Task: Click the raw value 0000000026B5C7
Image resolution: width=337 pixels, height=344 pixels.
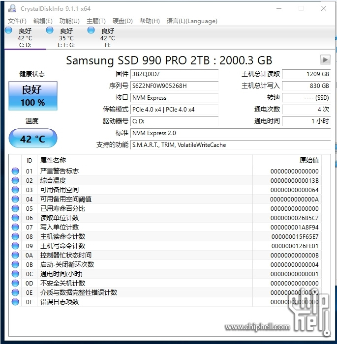Action: pyautogui.click(x=294, y=218)
